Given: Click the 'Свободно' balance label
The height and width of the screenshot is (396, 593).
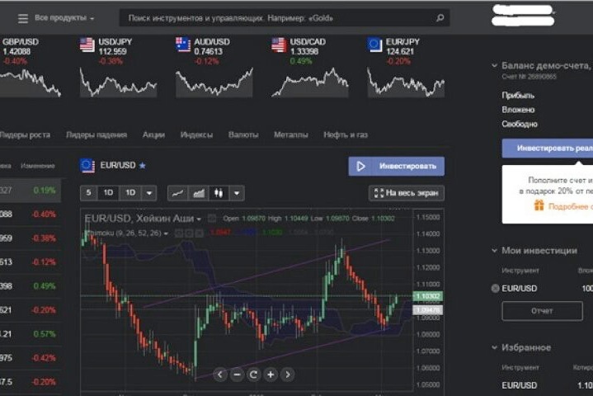Looking at the screenshot, I should tap(520, 124).
